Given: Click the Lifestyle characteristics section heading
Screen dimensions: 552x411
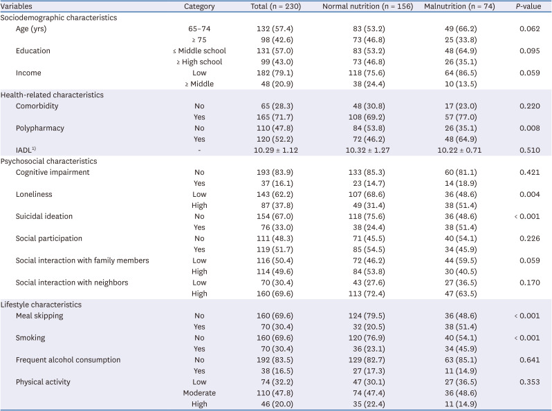Looking at the screenshot, I should 41,304.
